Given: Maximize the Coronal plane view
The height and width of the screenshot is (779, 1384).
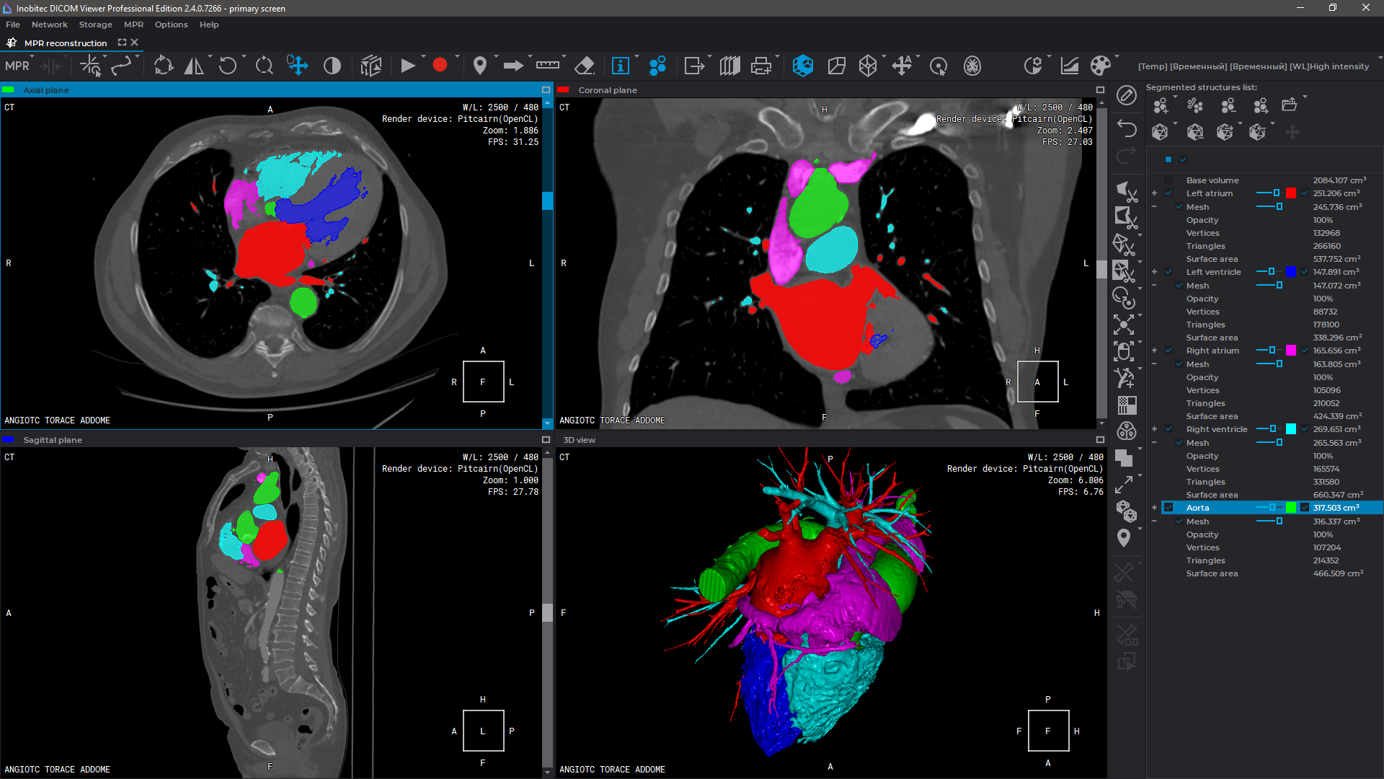Looking at the screenshot, I should click(1101, 90).
